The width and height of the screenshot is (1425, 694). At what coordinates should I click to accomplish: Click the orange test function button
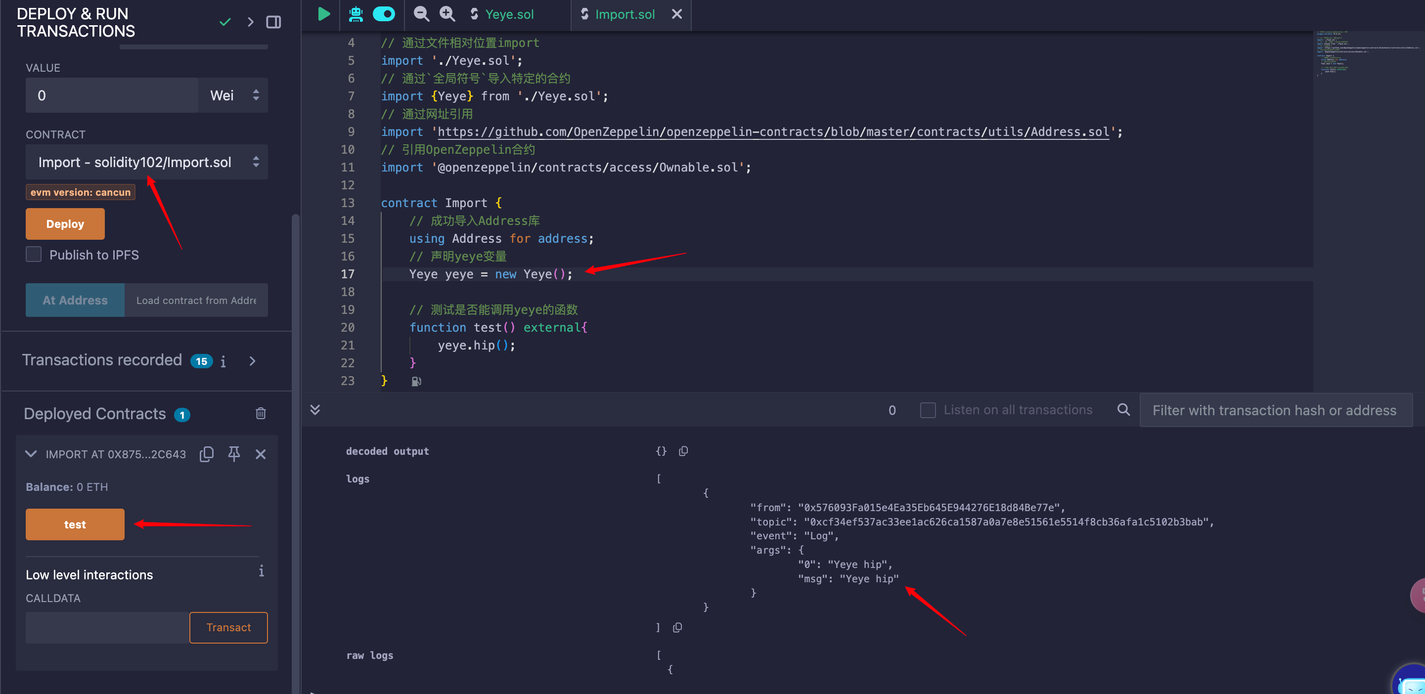pyautogui.click(x=75, y=524)
